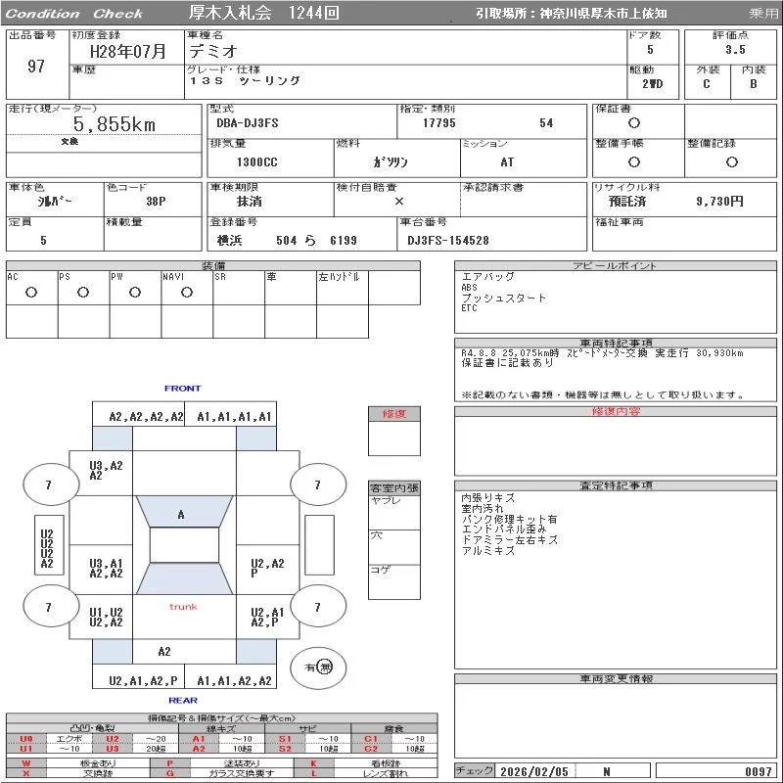Screen dimensions: 783x783
Task: Click the AC equipment circle mark
Action: point(31,292)
